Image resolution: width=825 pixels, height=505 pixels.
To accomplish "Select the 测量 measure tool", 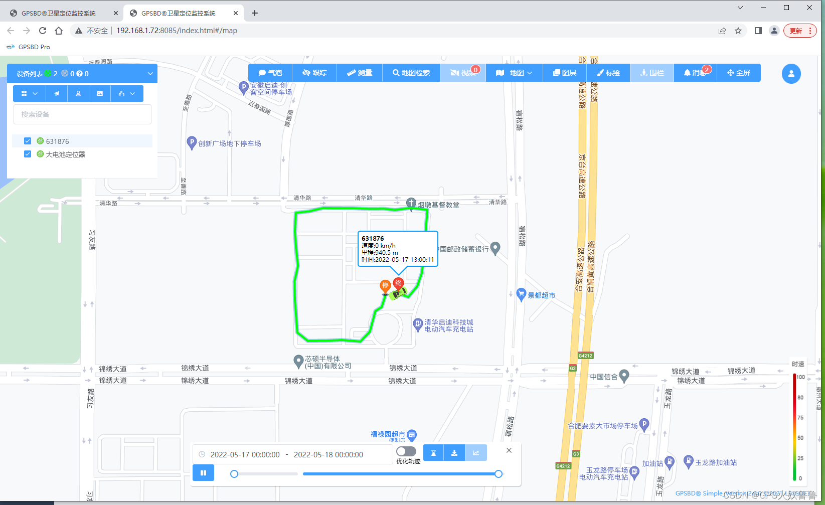I will tap(360, 73).
